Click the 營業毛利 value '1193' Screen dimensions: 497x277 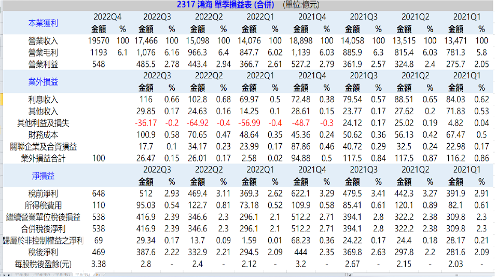point(99,52)
